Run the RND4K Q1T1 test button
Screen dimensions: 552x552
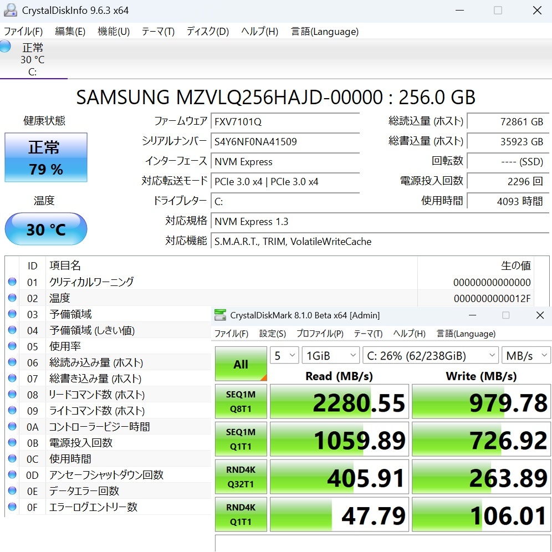241,515
